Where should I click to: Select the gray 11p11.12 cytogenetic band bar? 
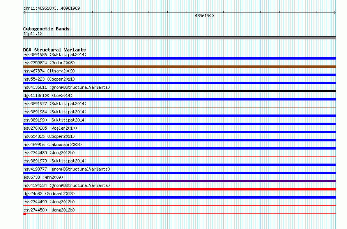pos(179,38)
